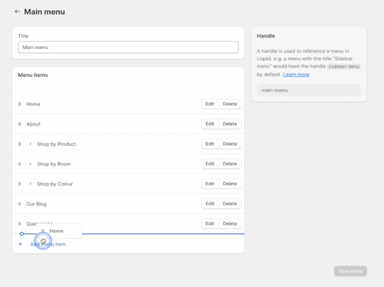Click the drag handle beside Quick Links
384x287 pixels.
coord(19,224)
